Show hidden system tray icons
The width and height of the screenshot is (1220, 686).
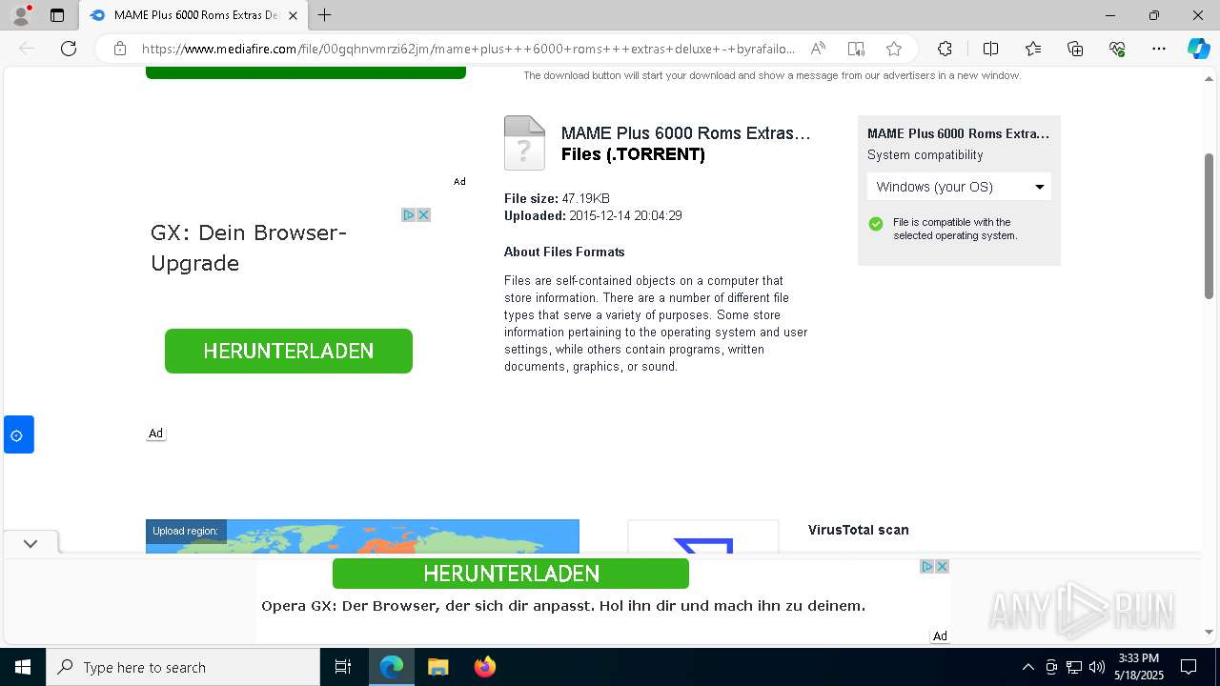point(1027,667)
